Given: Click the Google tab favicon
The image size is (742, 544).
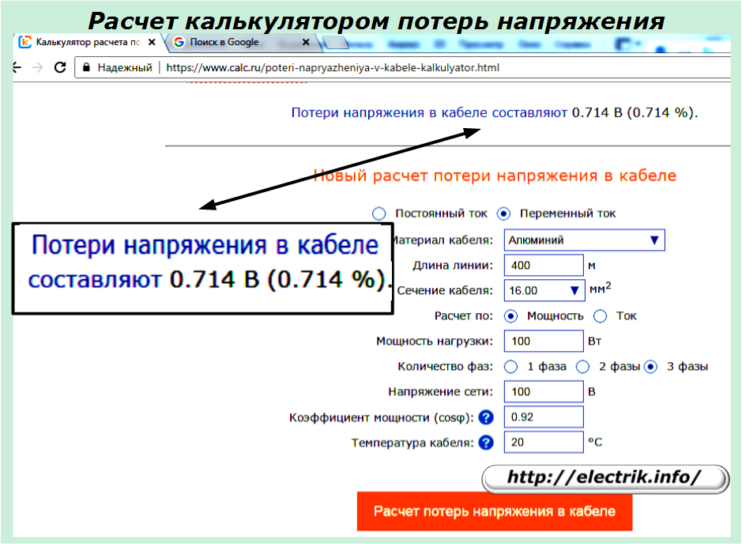Looking at the screenshot, I should [x=179, y=42].
